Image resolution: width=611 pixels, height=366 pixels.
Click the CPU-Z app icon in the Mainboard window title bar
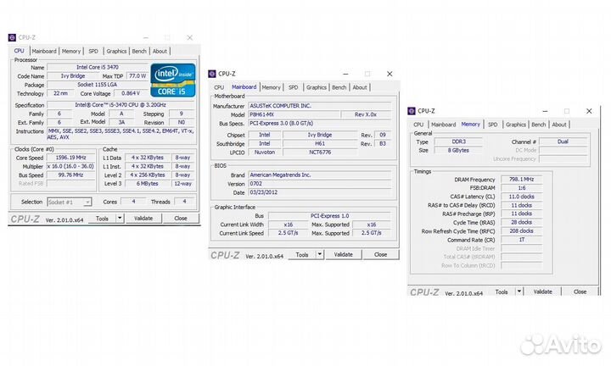(x=212, y=74)
